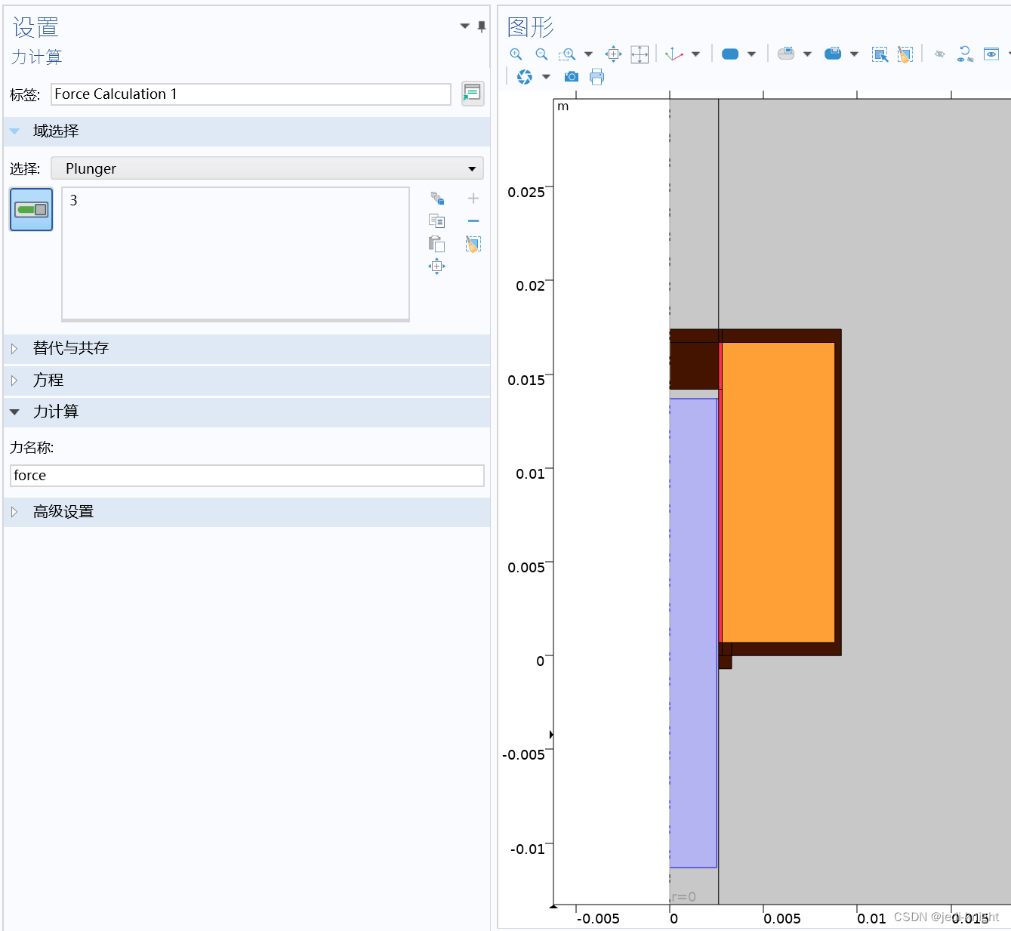The height and width of the screenshot is (931, 1011).
Task: Expand the 方程 section
Action: (x=247, y=381)
